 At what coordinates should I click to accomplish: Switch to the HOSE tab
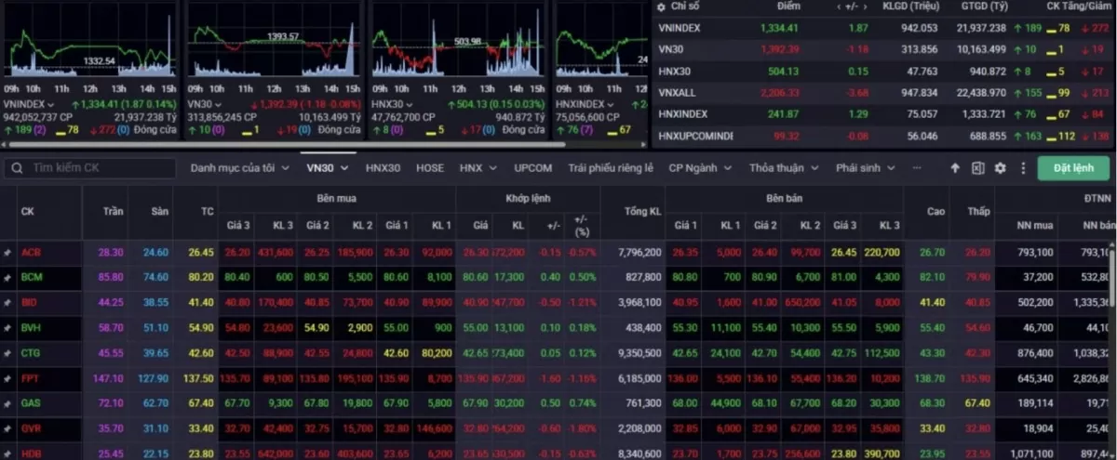[x=430, y=168]
